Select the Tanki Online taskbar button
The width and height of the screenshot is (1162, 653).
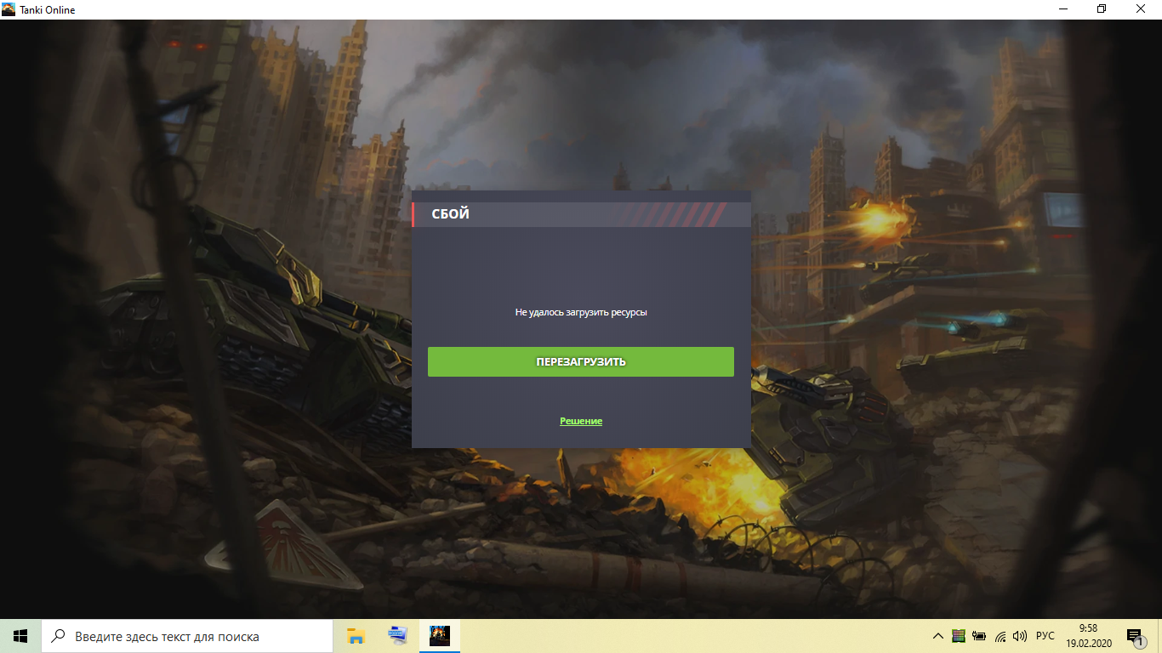pyautogui.click(x=440, y=636)
